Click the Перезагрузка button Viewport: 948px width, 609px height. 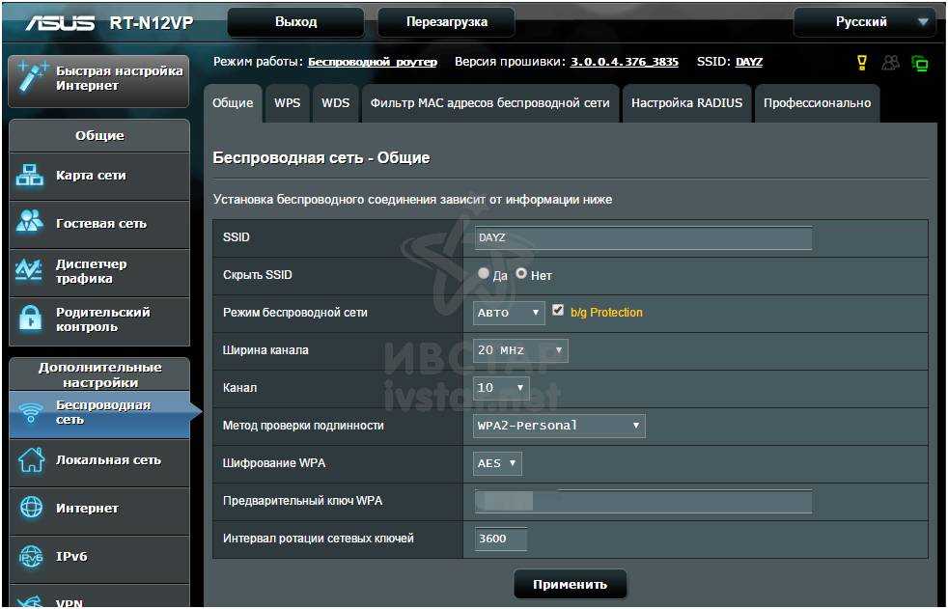pos(446,22)
